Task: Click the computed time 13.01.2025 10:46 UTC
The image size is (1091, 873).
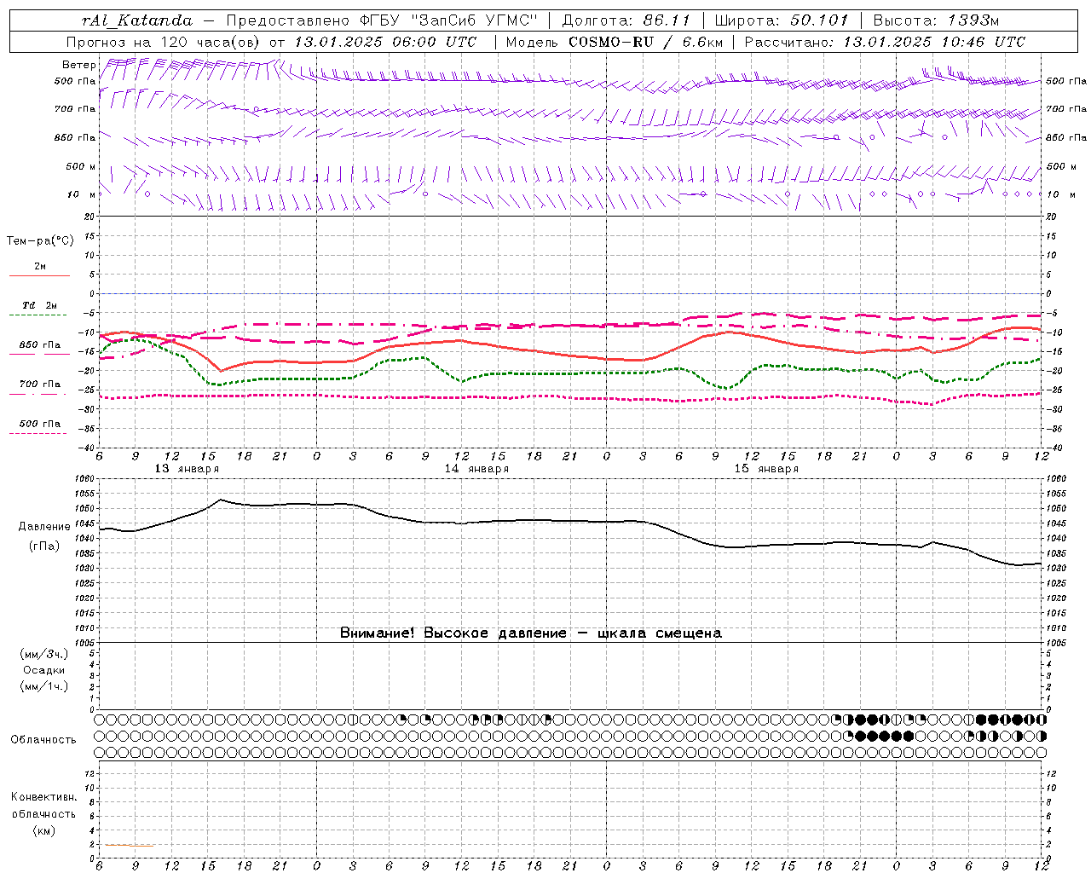Action: (934, 42)
